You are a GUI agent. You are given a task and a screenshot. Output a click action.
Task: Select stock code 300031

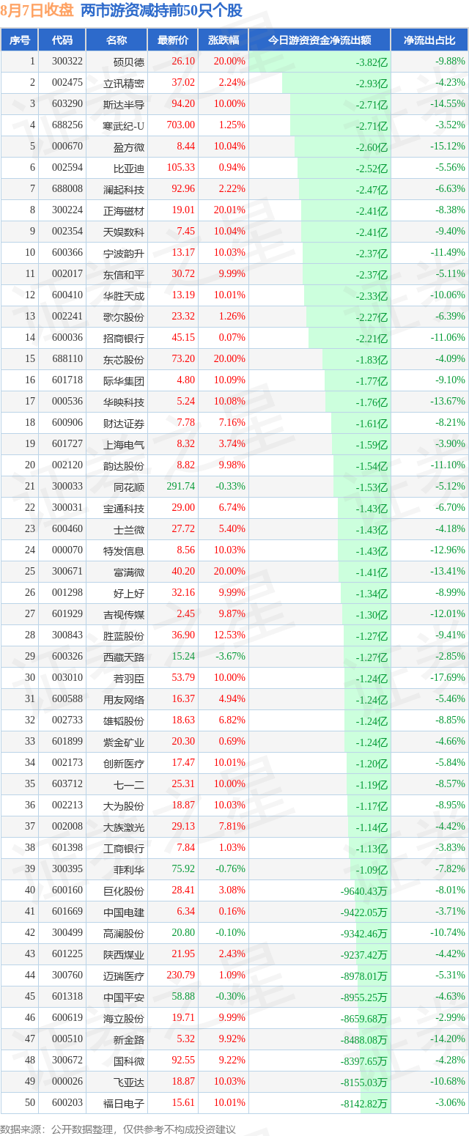click(67, 508)
